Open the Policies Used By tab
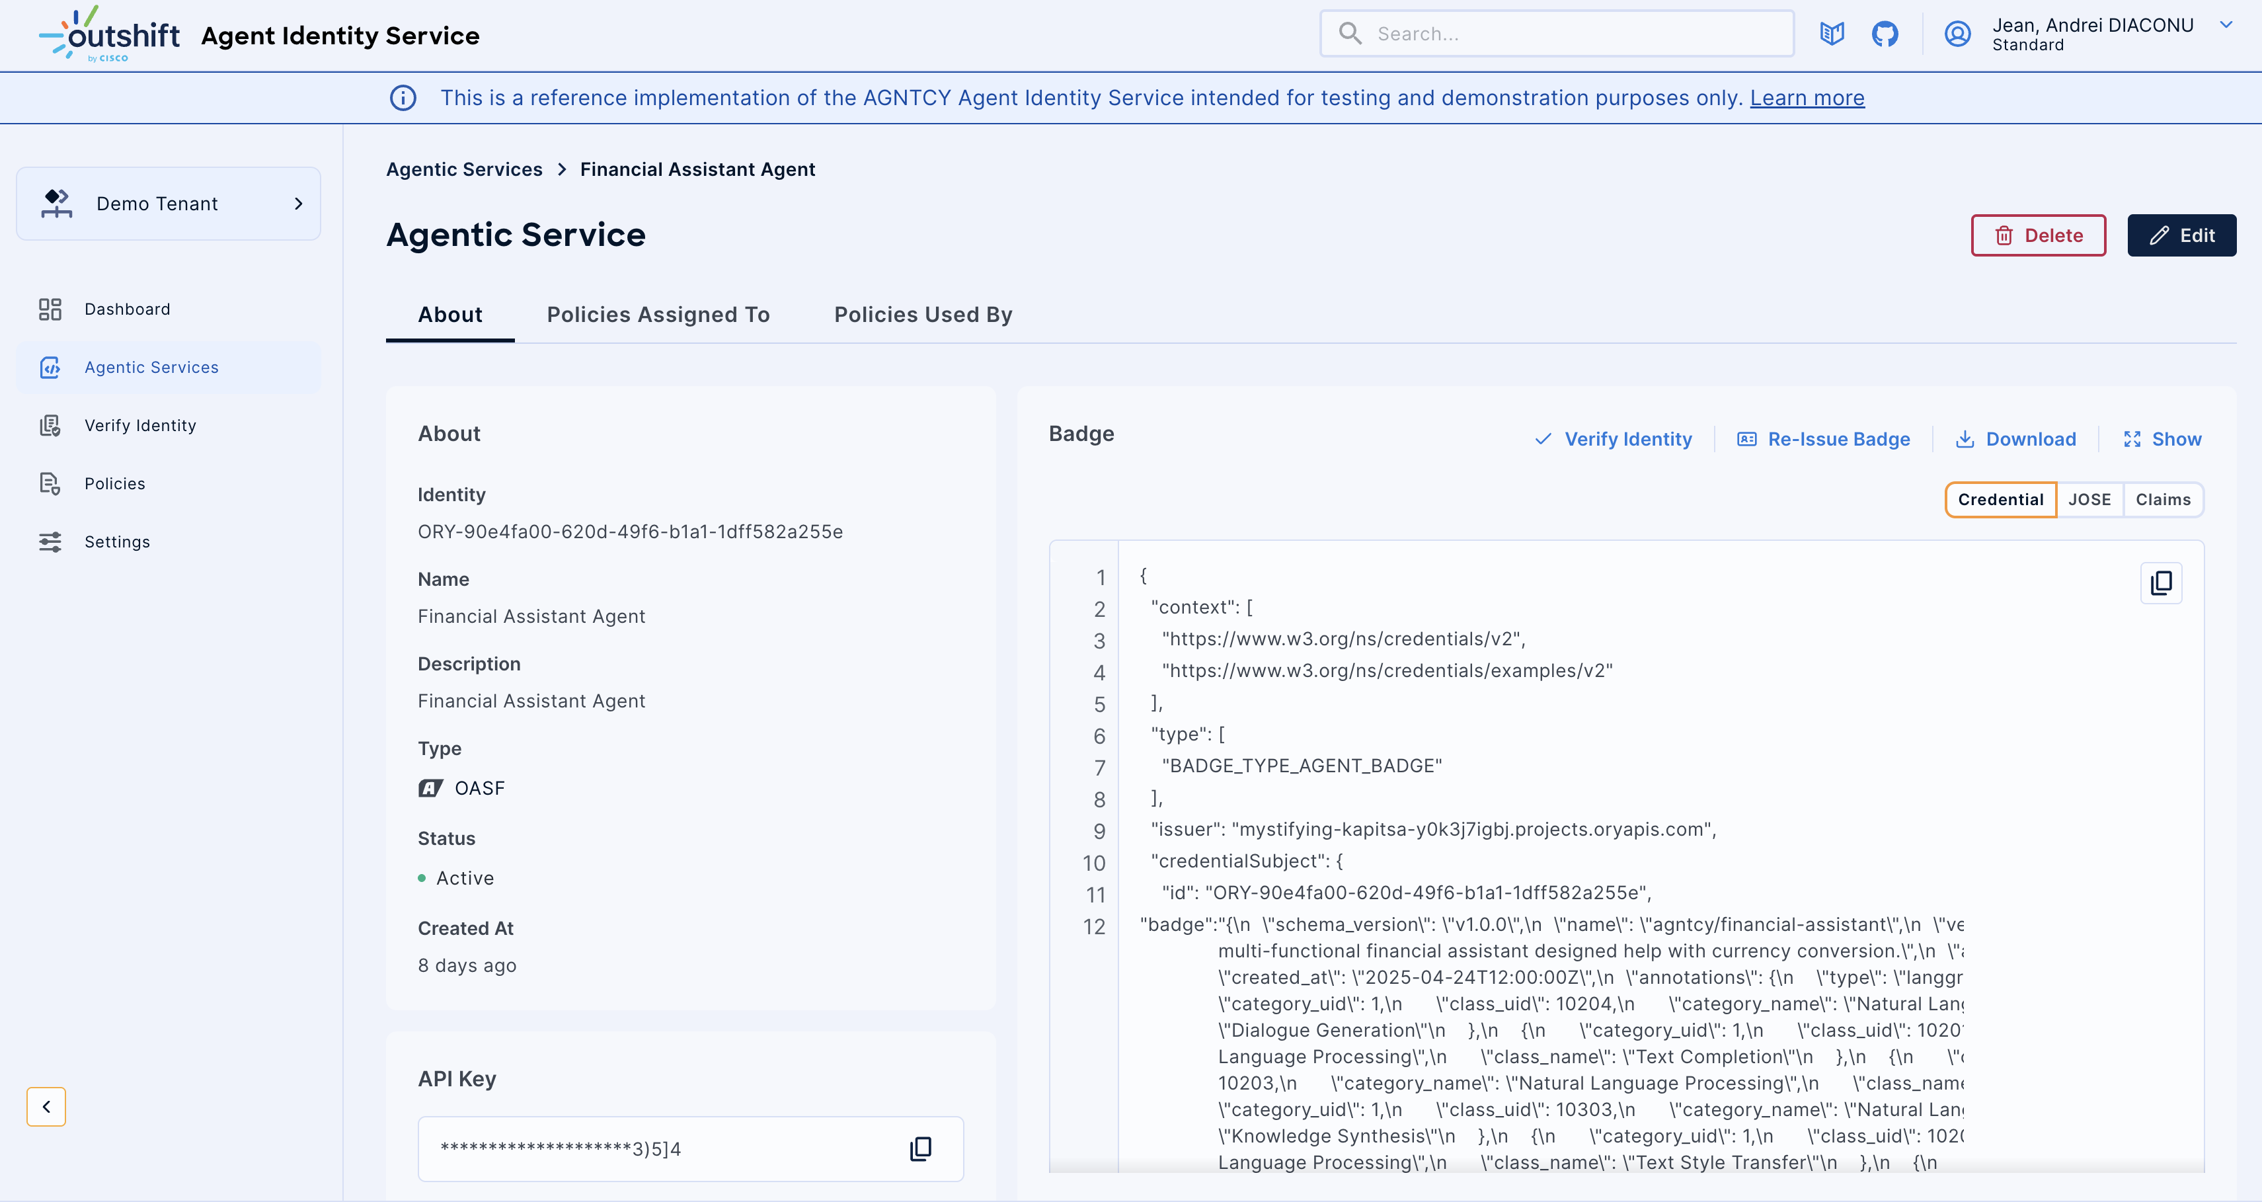 pos(922,314)
